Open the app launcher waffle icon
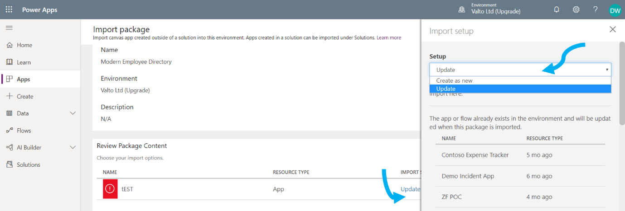 click(9, 9)
